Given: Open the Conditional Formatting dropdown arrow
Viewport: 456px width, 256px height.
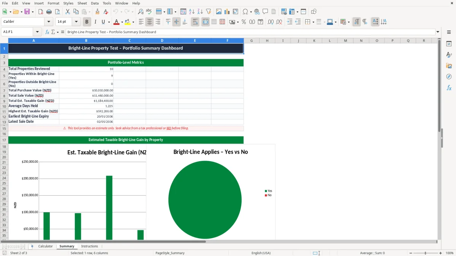Looking at the screenshot, I should coord(348,22).
